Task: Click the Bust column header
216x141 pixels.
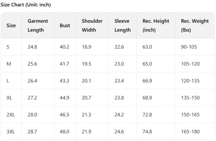Action: [x=65, y=26]
